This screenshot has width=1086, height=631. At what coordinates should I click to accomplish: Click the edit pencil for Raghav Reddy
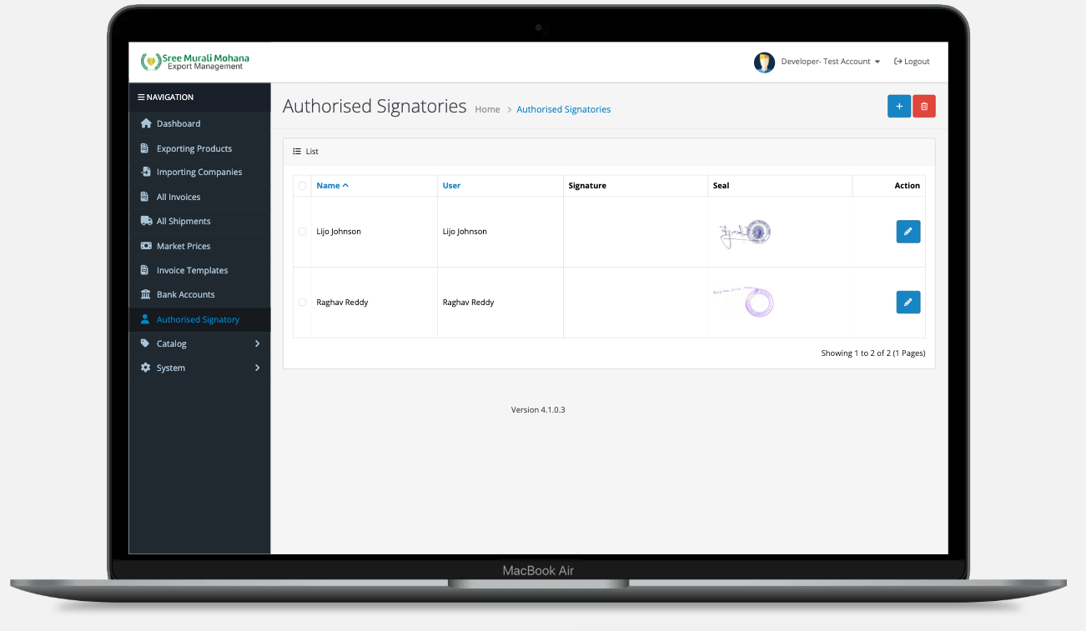[908, 302]
